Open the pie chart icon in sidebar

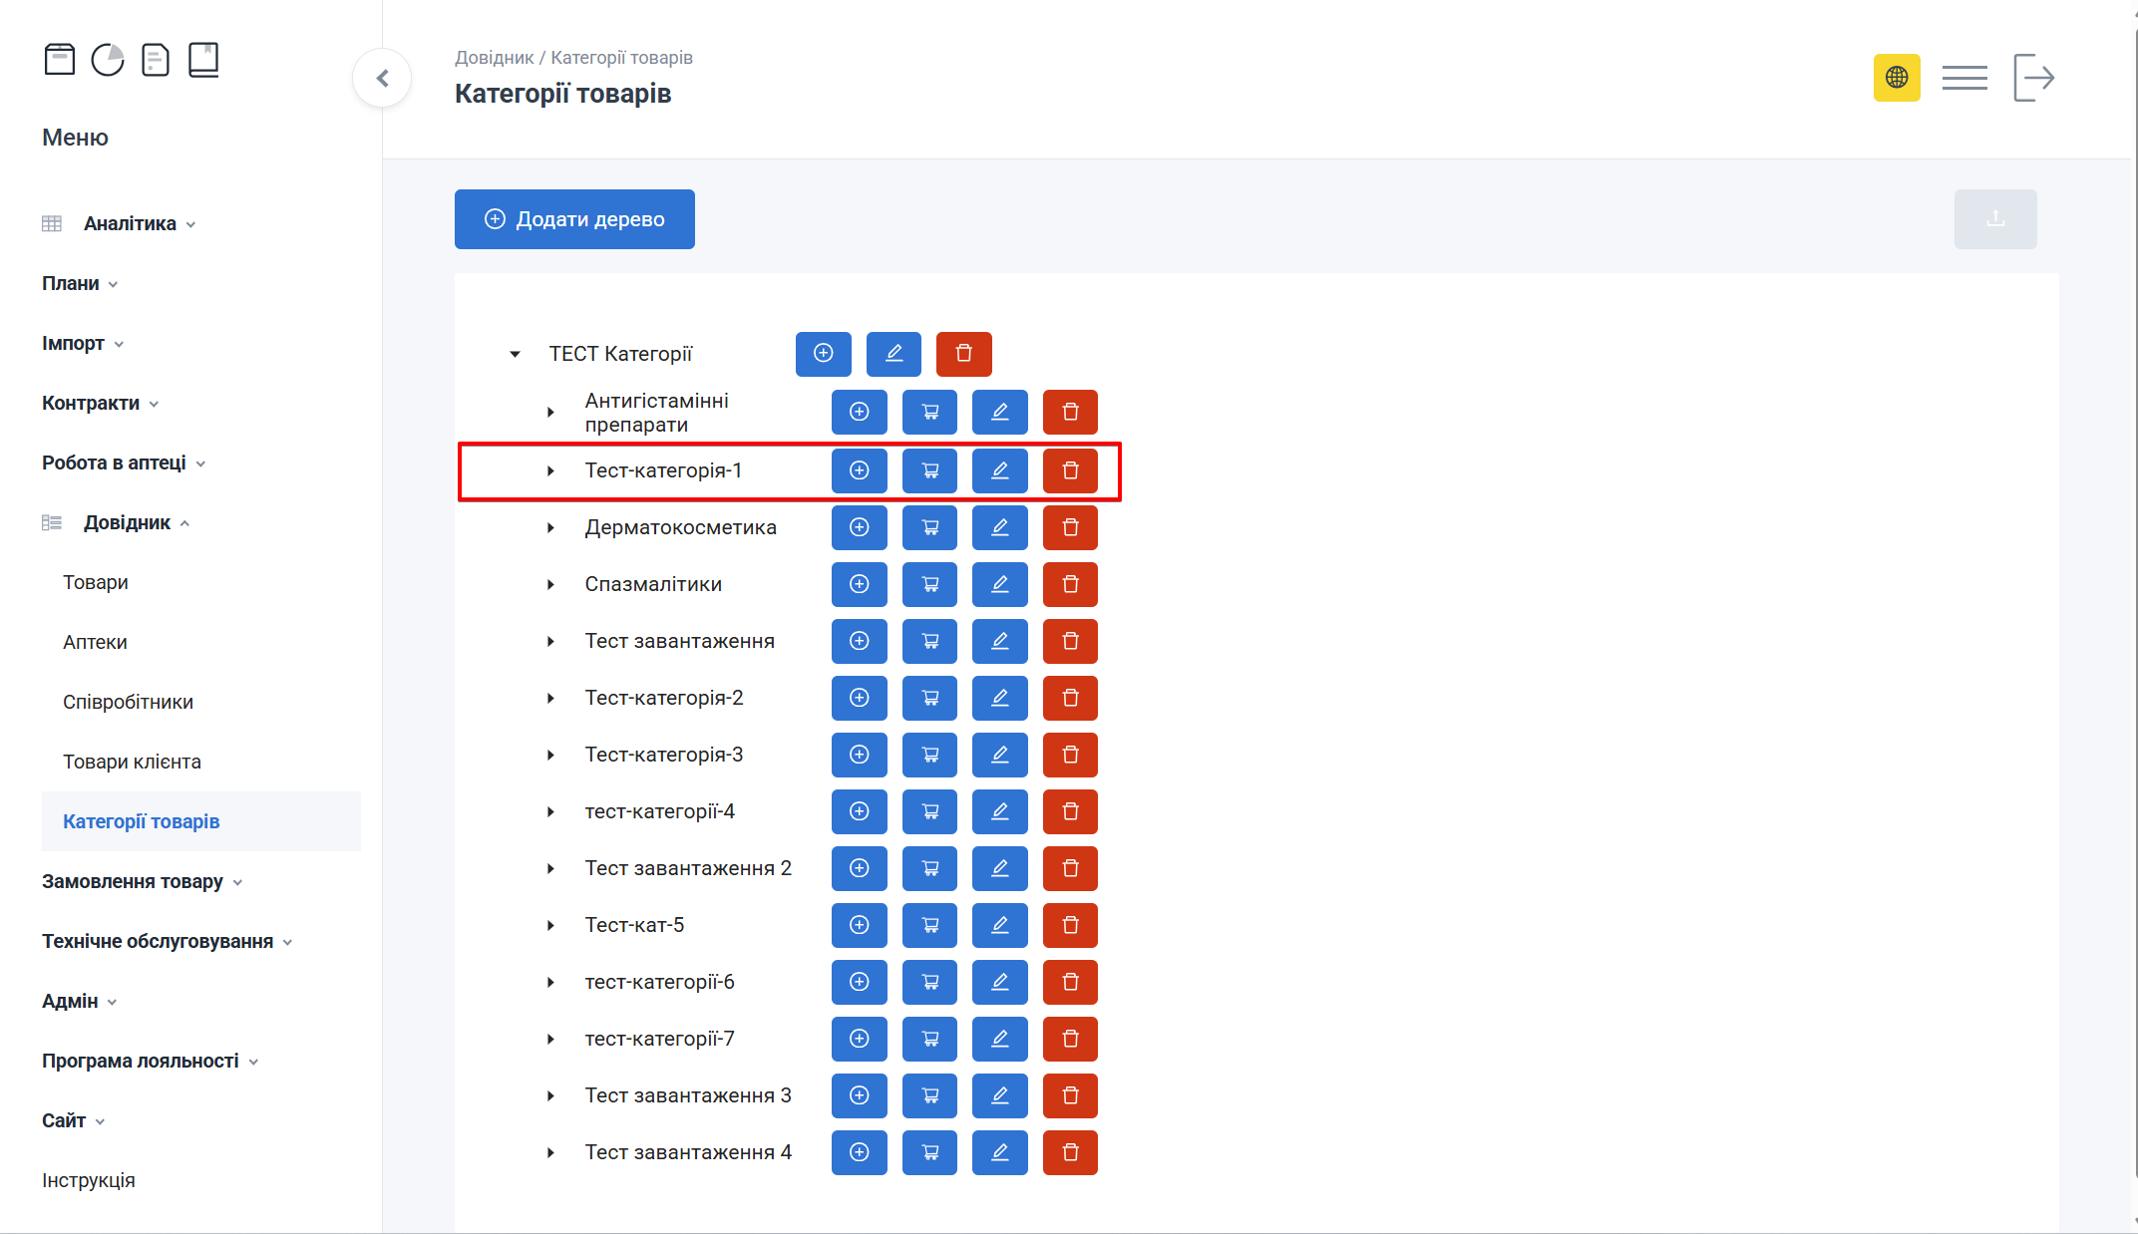coord(108,60)
